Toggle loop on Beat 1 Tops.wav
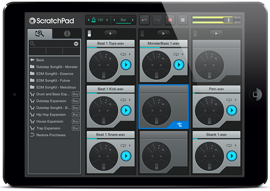 click(x=123, y=54)
